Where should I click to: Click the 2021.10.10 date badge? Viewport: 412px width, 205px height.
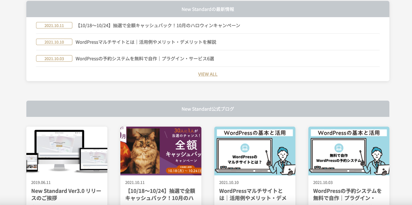point(54,42)
